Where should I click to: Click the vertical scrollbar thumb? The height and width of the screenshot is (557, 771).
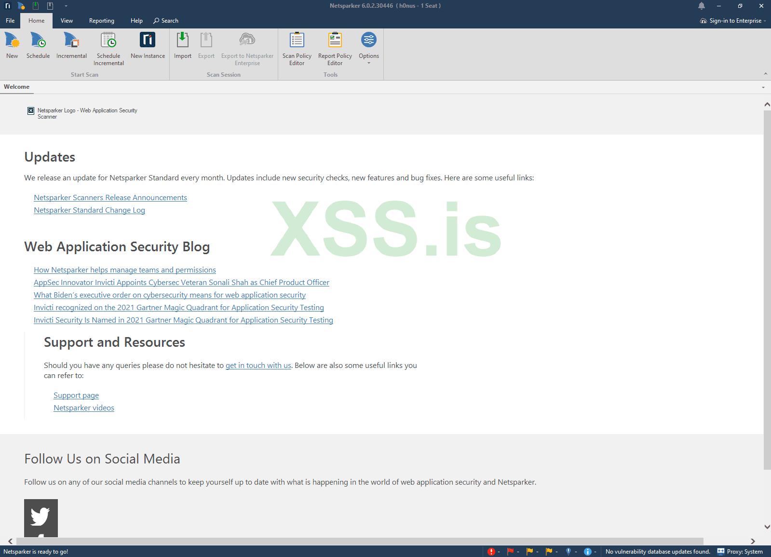(x=767, y=289)
